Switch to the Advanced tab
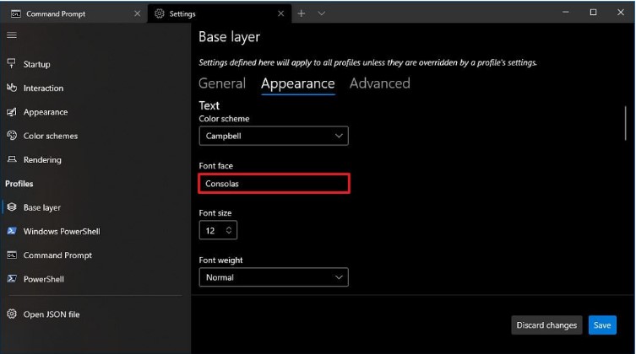This screenshot has width=636, height=354. [x=379, y=83]
